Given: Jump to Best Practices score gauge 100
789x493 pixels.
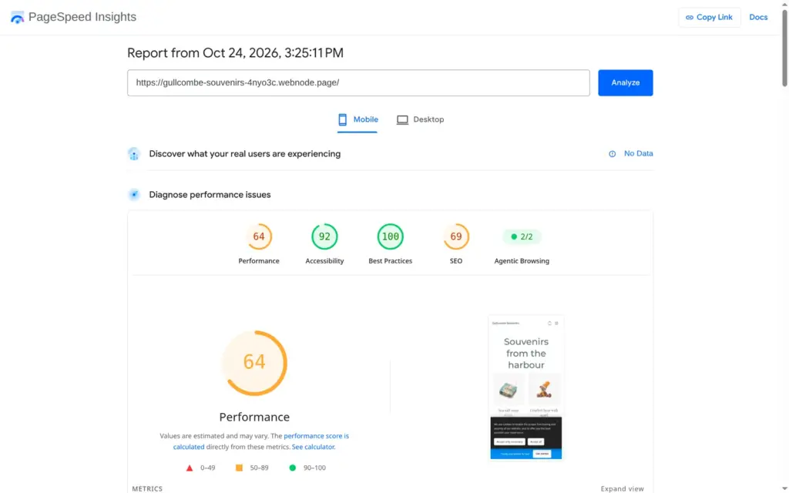Looking at the screenshot, I should point(390,236).
